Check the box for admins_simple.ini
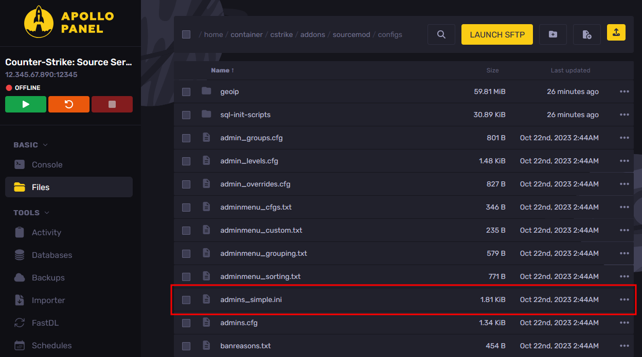 [x=186, y=299]
